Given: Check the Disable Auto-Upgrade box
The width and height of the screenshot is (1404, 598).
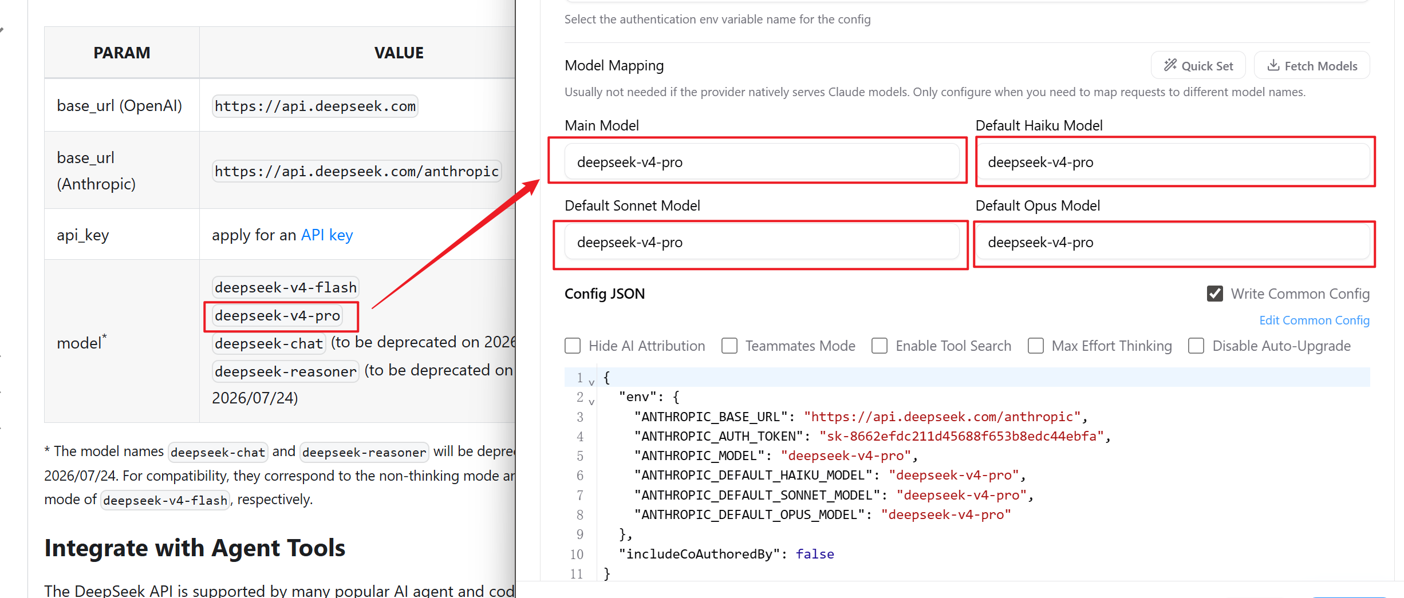Looking at the screenshot, I should tap(1196, 346).
